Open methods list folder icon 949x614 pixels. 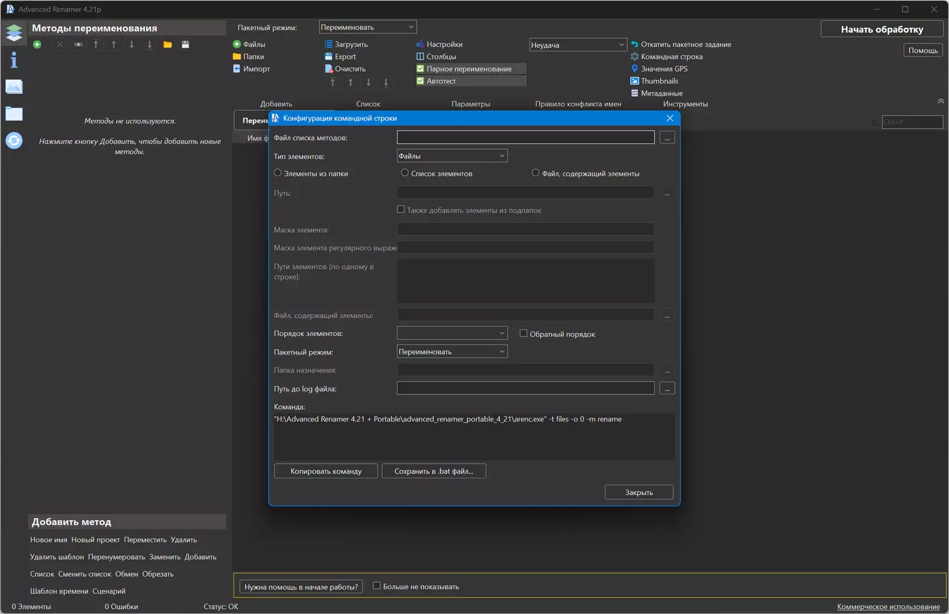pyautogui.click(x=168, y=45)
